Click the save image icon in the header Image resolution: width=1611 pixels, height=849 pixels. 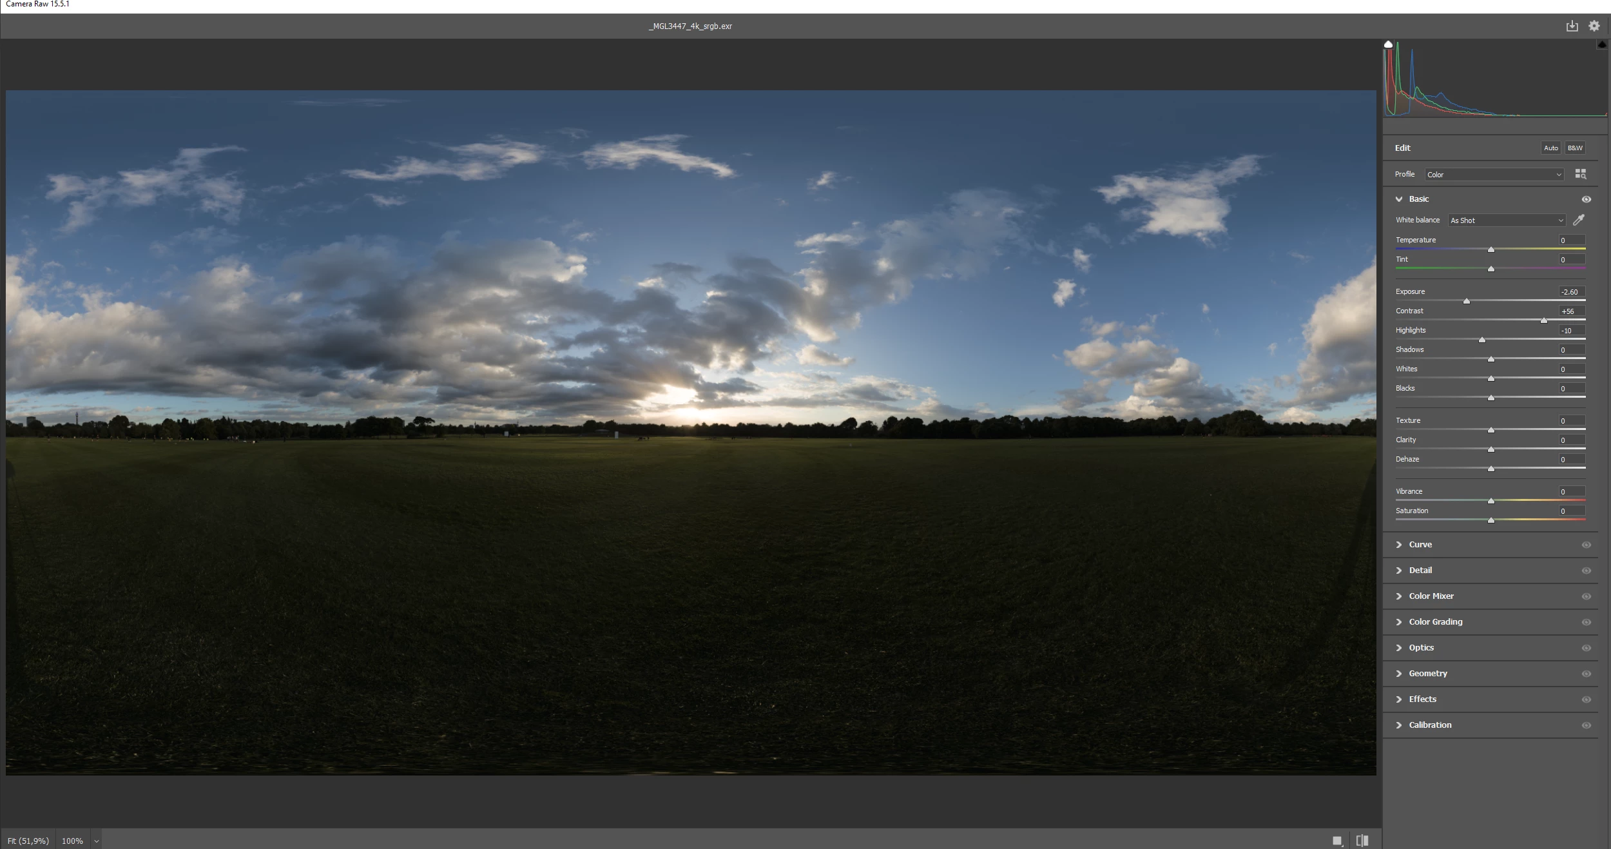1572,26
